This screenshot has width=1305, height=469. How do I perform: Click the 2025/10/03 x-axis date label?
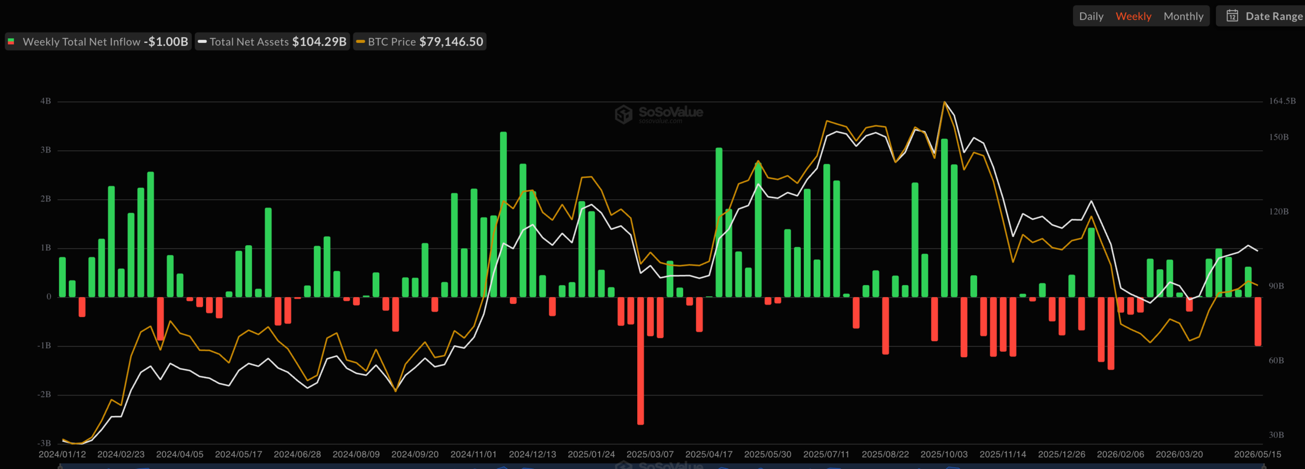[x=944, y=454]
